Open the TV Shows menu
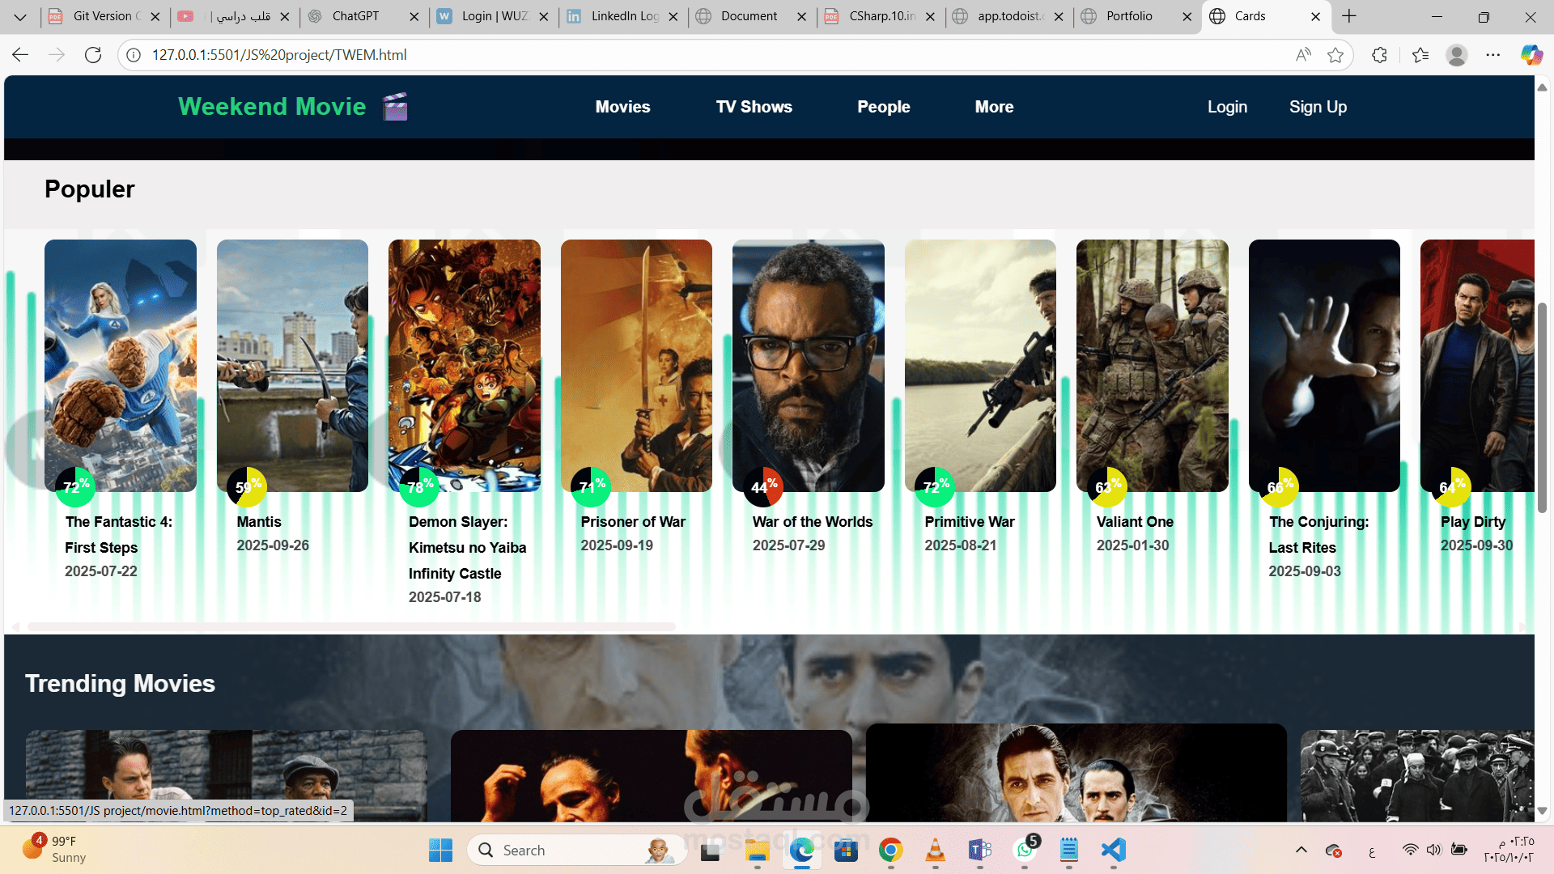Viewport: 1554px width, 874px height. tap(754, 107)
